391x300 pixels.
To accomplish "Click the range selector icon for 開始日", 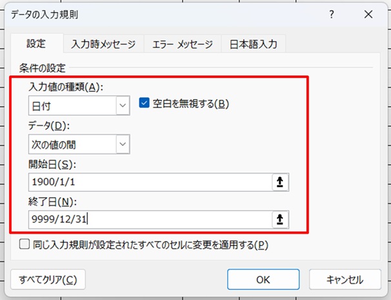I will pos(280,183).
